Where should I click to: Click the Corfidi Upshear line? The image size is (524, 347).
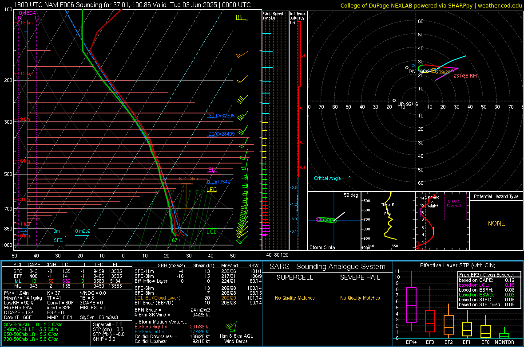click(x=172, y=341)
